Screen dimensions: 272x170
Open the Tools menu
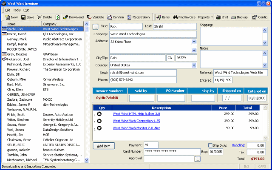coord(17,9)
